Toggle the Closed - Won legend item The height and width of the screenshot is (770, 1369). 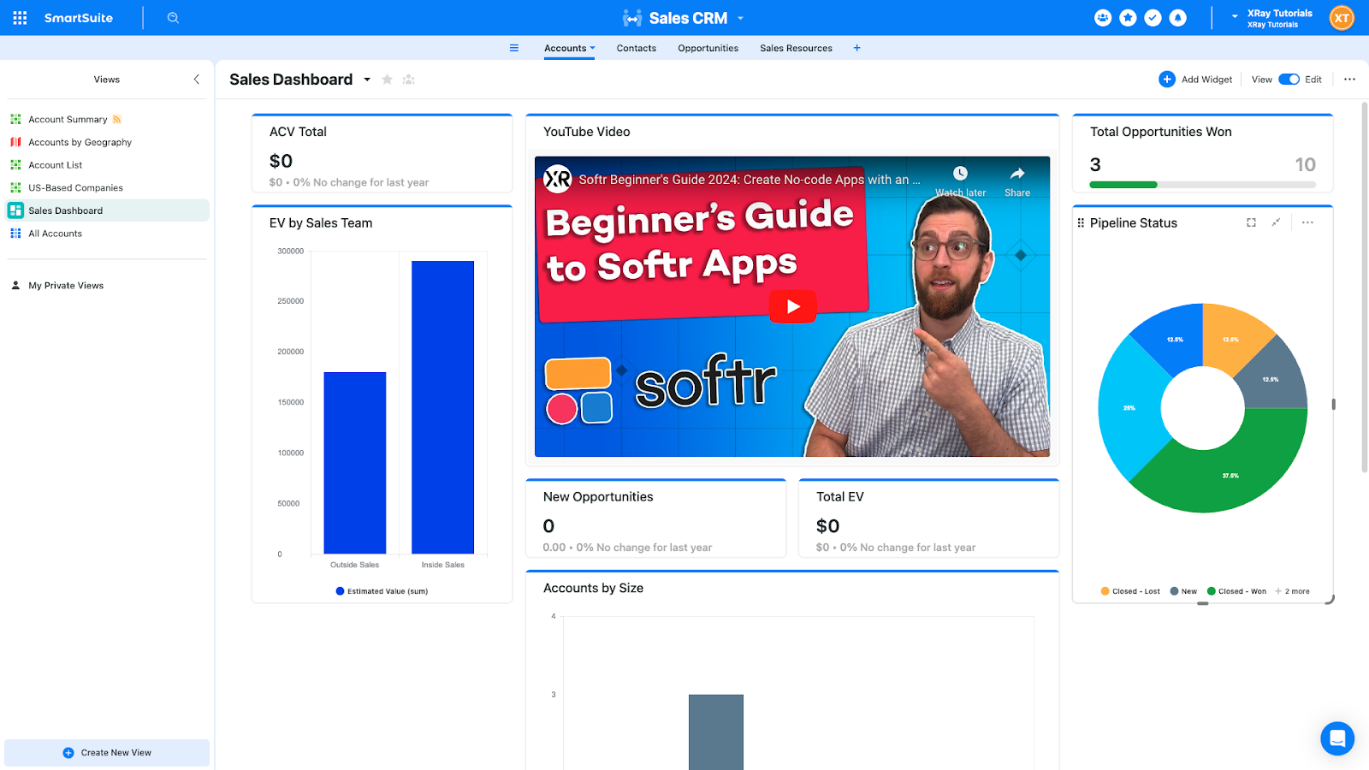[1236, 591]
